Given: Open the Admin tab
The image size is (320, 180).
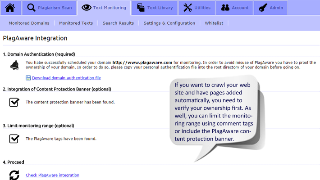Looking at the screenshot, I should tap(271, 8).
